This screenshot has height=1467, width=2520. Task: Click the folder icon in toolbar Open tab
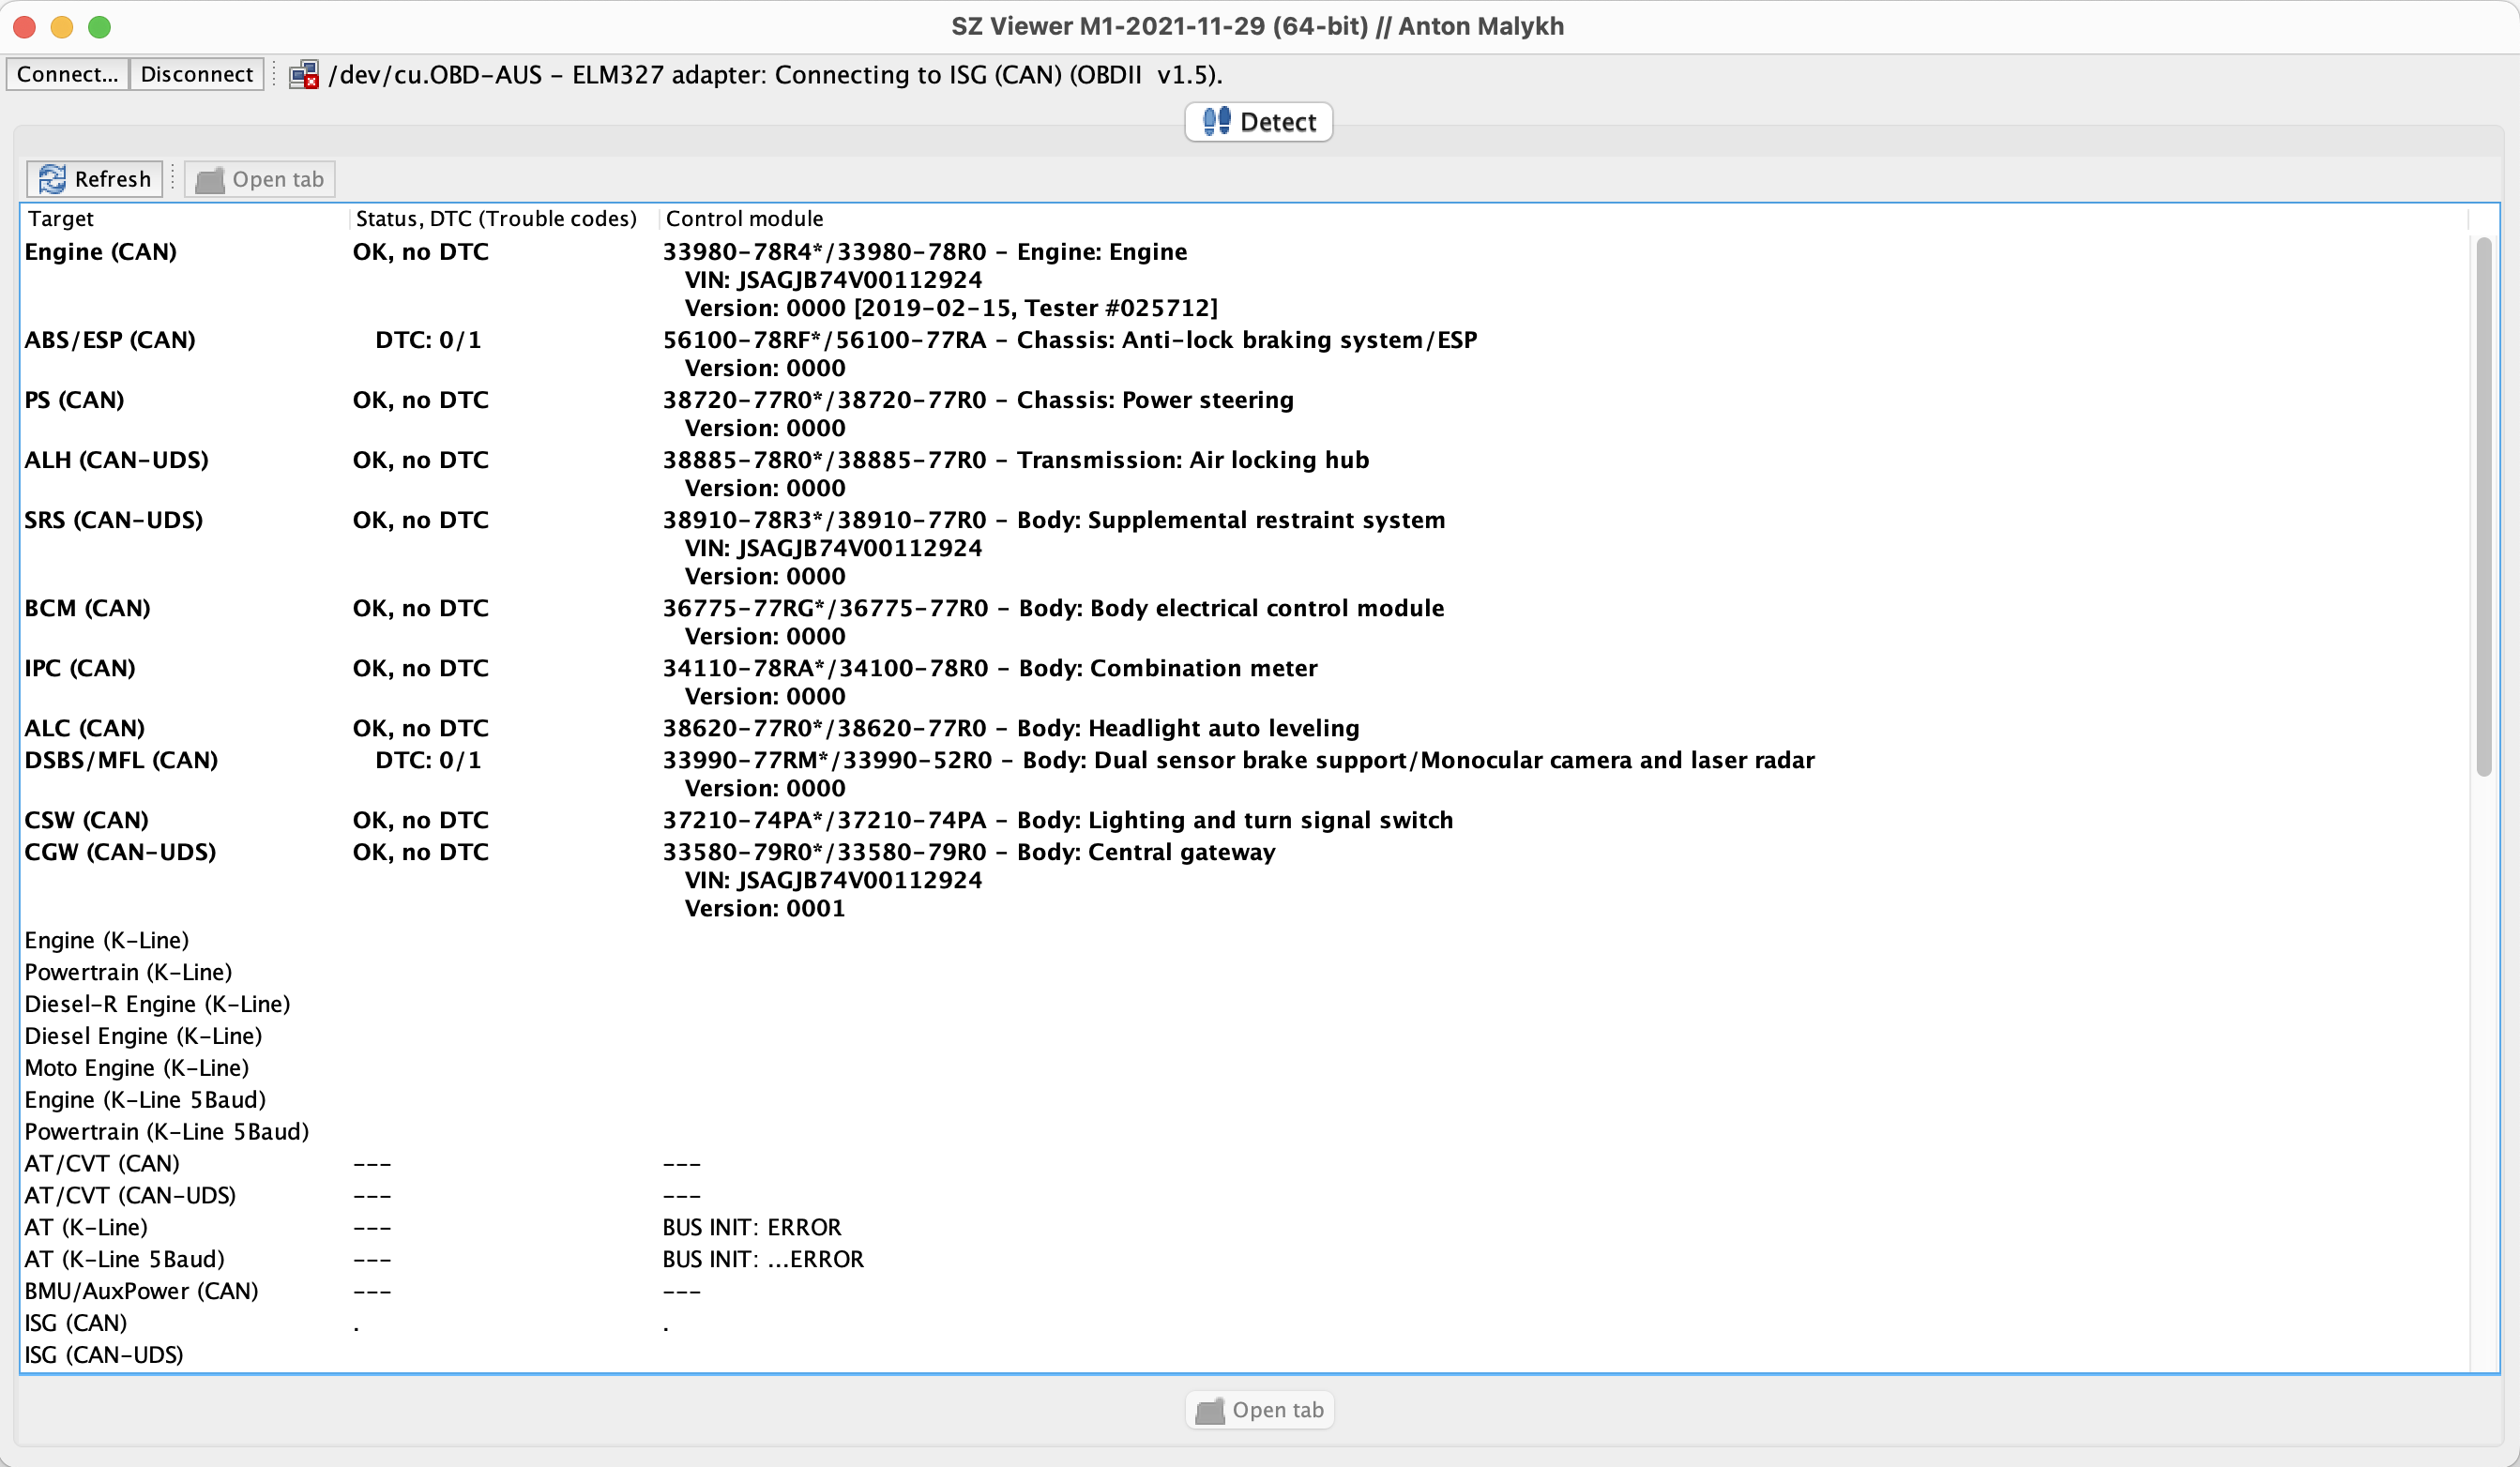tap(209, 180)
